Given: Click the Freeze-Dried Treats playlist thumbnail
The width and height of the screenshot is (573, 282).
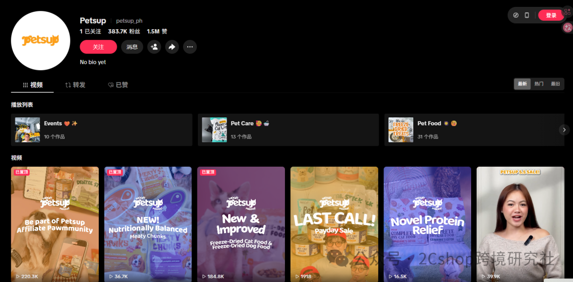Looking at the screenshot, I should click(401, 130).
